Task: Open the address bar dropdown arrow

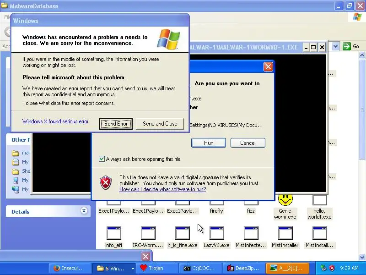Action: 335,46
